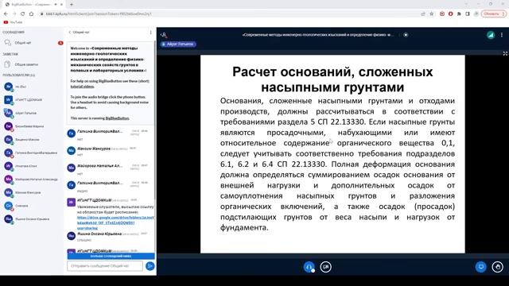Viewport: 509px width, 286px height.
Task: Jump to more messages below banner
Action: pos(111,256)
